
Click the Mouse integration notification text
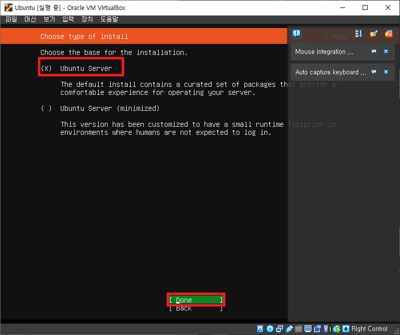point(324,51)
